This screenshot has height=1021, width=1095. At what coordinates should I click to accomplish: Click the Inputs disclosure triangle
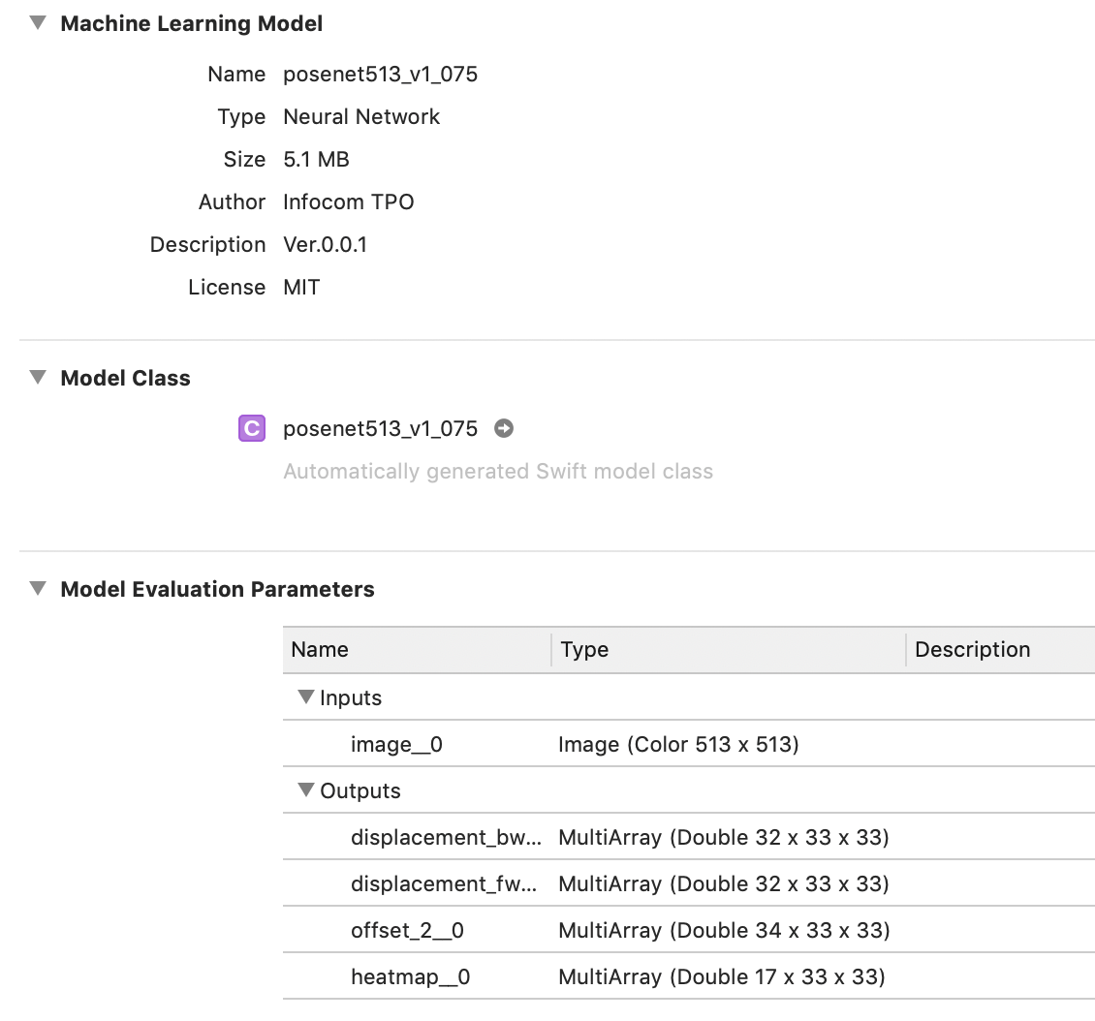(x=306, y=696)
